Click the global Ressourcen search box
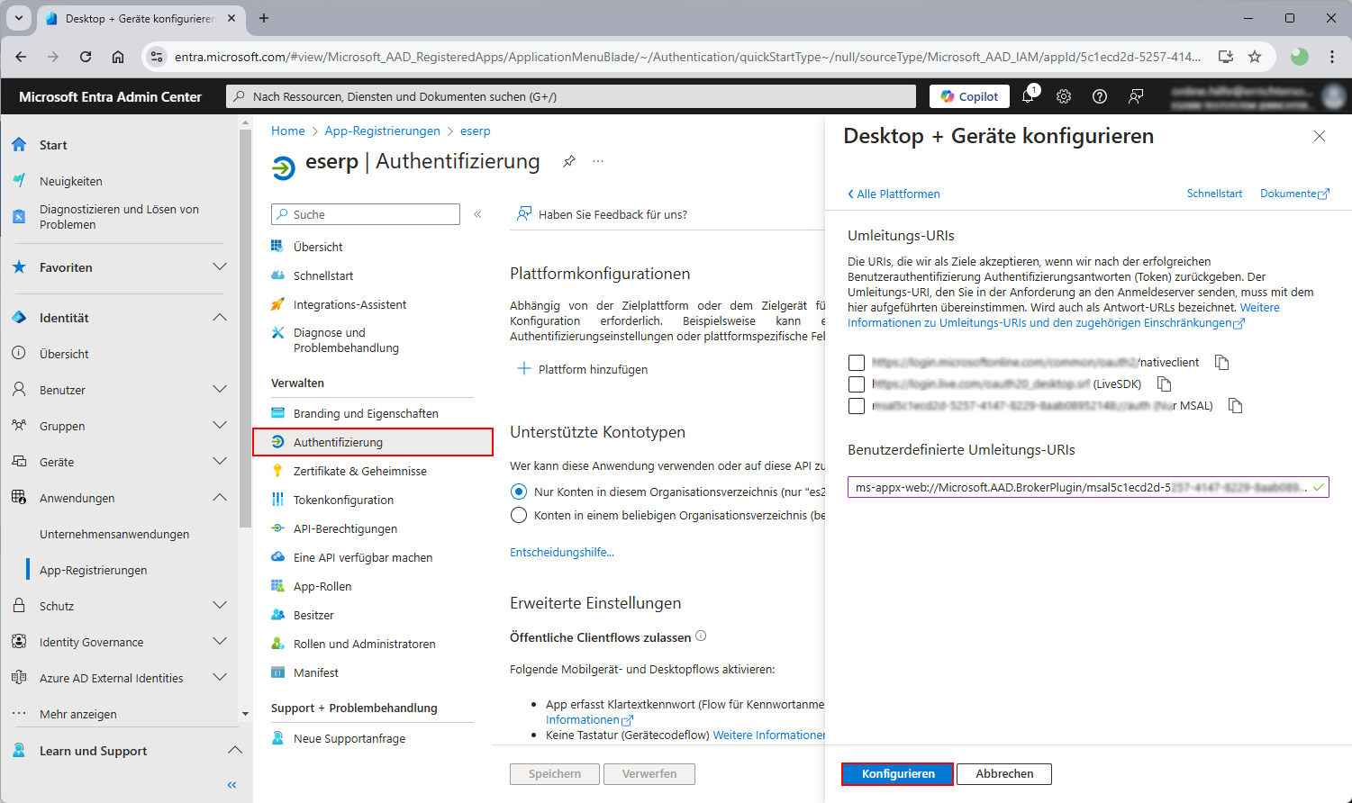 [x=570, y=96]
